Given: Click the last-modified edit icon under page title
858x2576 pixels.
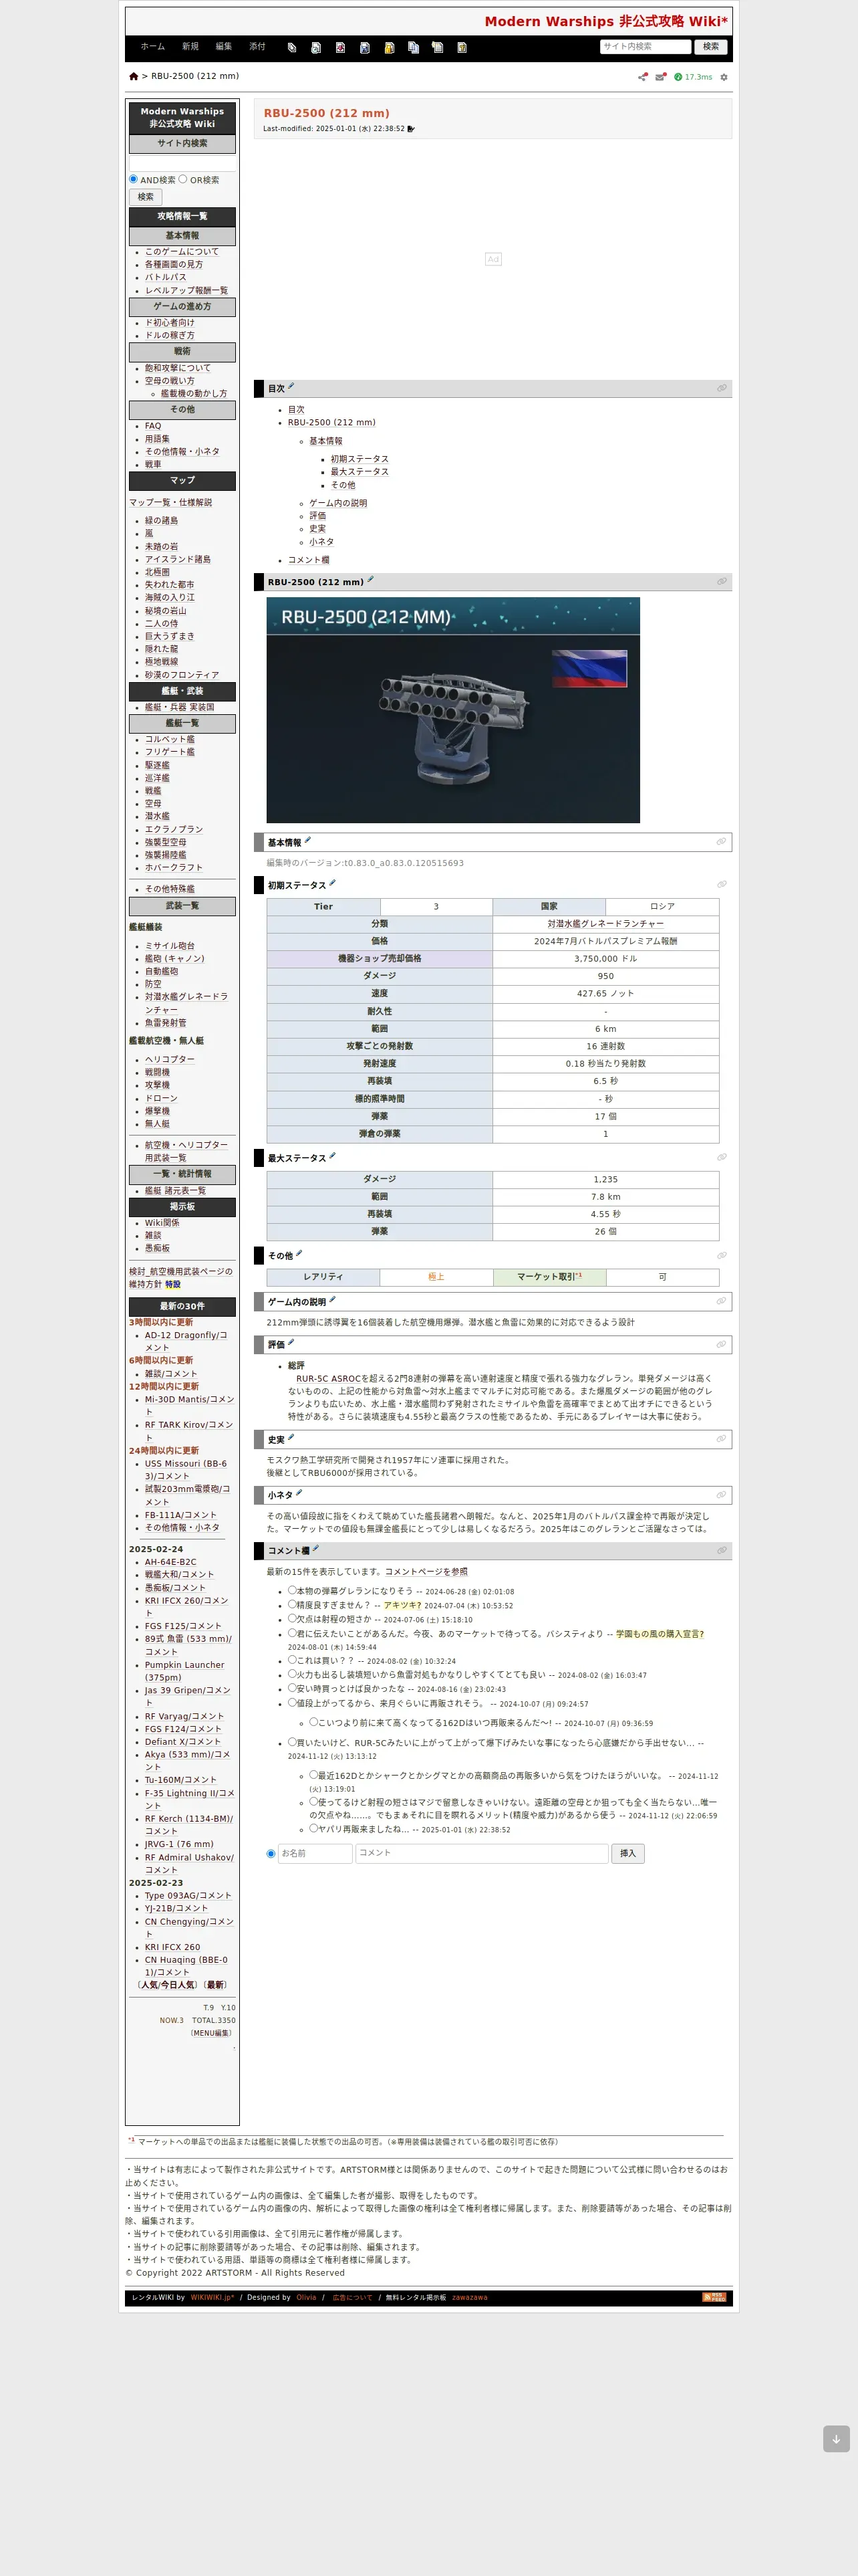Looking at the screenshot, I should (x=410, y=129).
